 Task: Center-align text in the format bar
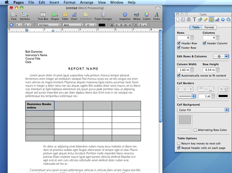[117, 25]
